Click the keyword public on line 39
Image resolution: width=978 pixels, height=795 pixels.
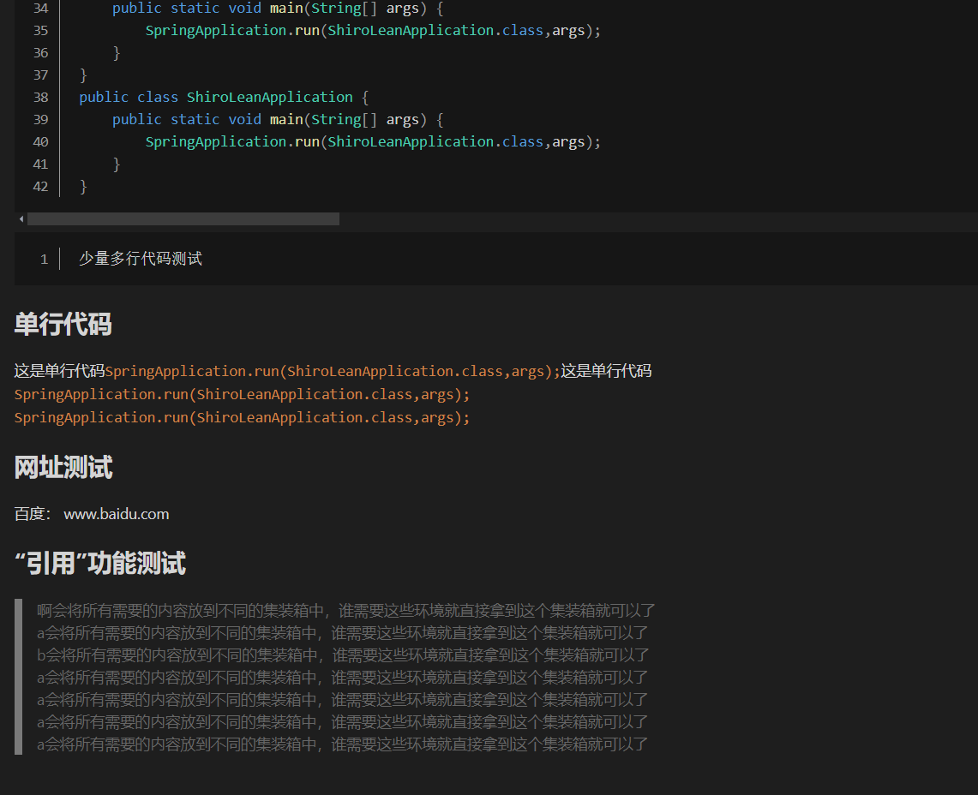coord(137,119)
